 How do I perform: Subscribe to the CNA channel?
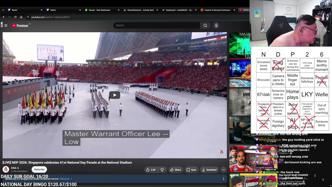(39, 170)
